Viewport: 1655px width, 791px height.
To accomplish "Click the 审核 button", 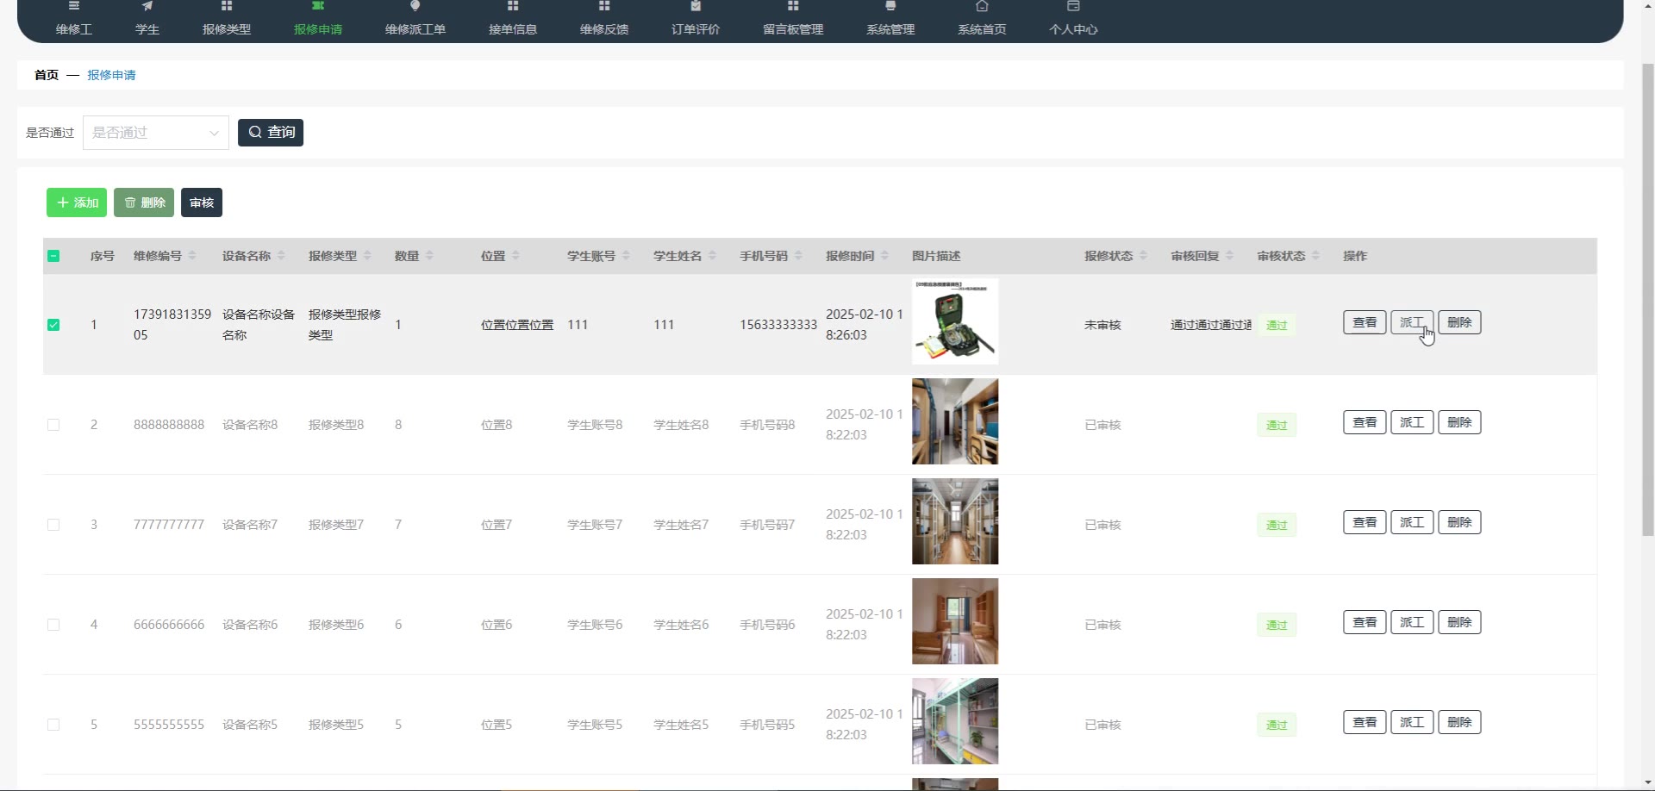I will pyautogui.click(x=202, y=202).
